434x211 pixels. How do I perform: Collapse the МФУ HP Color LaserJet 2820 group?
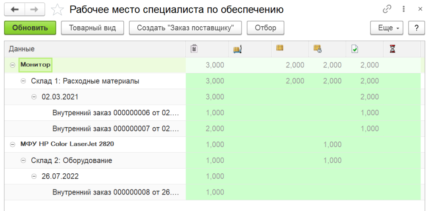tap(12, 144)
